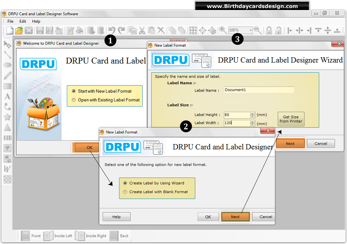Increase Label Height with up spinner arrow
Screen dimensions: 347x244
click(252, 113)
